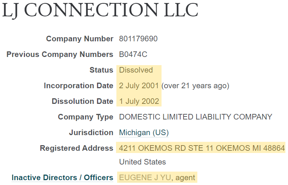
Task: Select the company number 801179690
Action: (x=138, y=39)
